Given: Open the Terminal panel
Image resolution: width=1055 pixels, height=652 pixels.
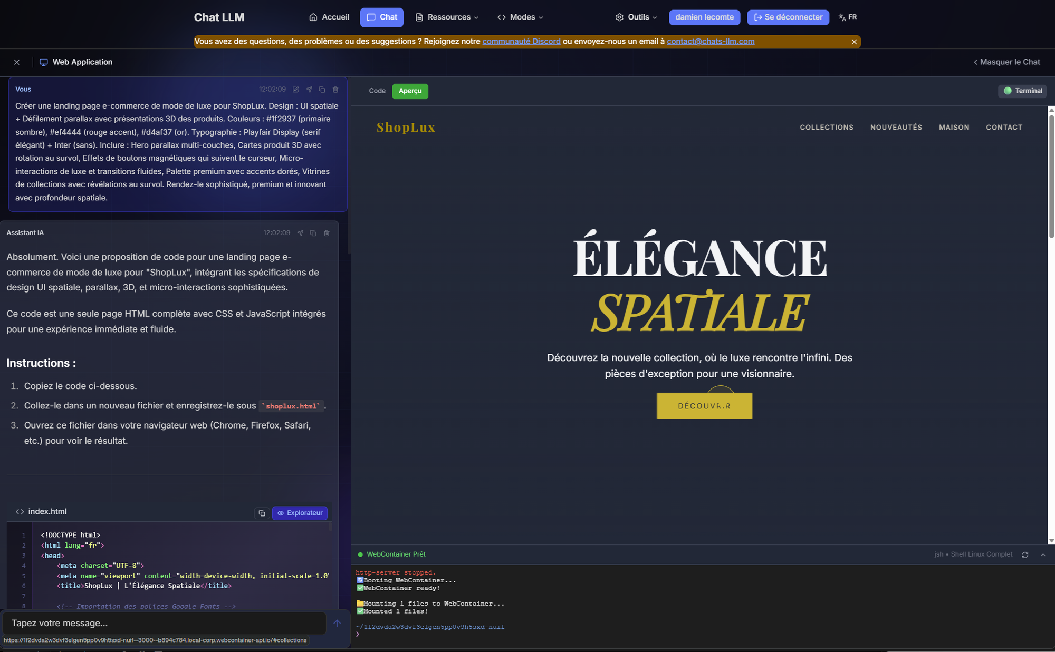Looking at the screenshot, I should coord(1022,91).
